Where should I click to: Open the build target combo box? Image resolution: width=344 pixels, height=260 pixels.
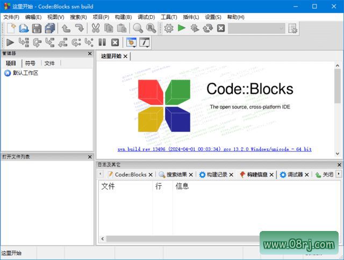[x=256, y=28]
